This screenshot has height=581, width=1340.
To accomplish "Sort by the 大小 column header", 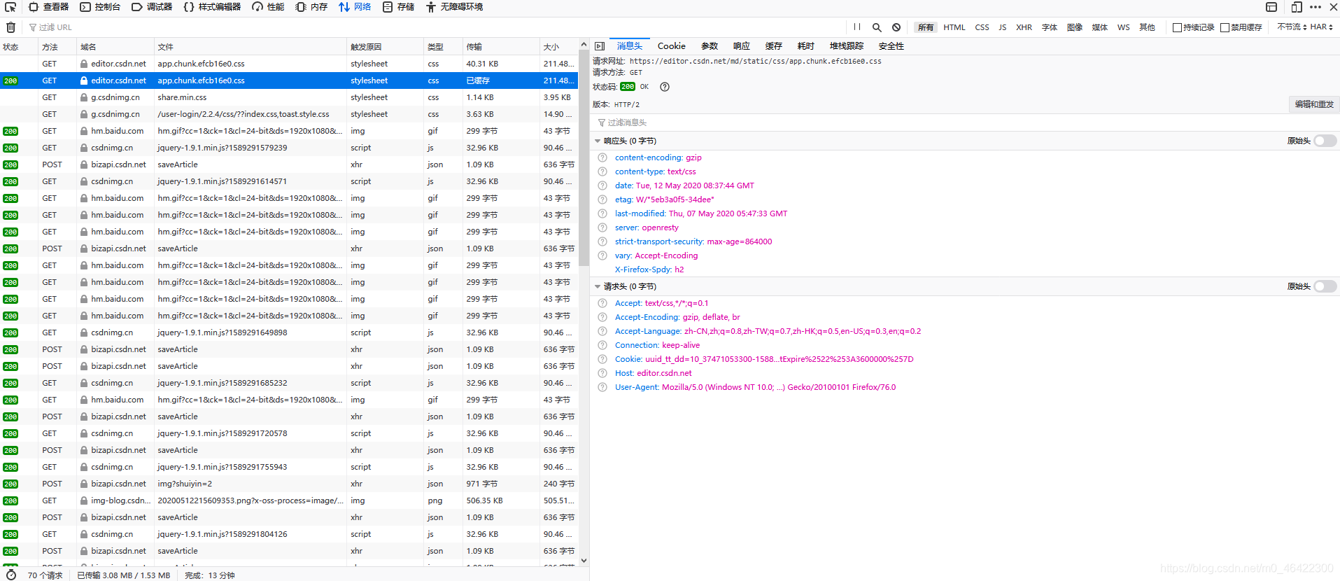I will [558, 47].
